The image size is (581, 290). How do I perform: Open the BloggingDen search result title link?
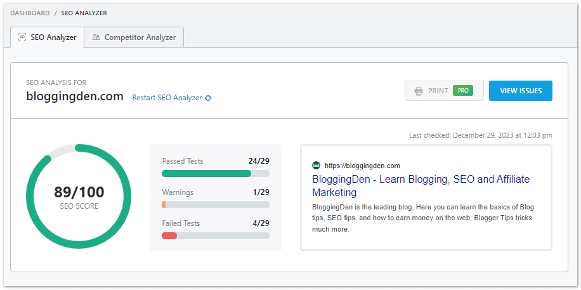pyautogui.click(x=421, y=186)
